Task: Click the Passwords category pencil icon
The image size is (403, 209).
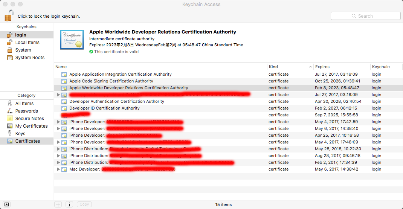Action: (10, 111)
